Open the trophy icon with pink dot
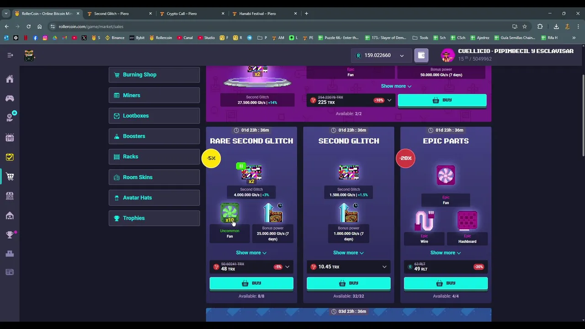585x329 pixels. 10,235
